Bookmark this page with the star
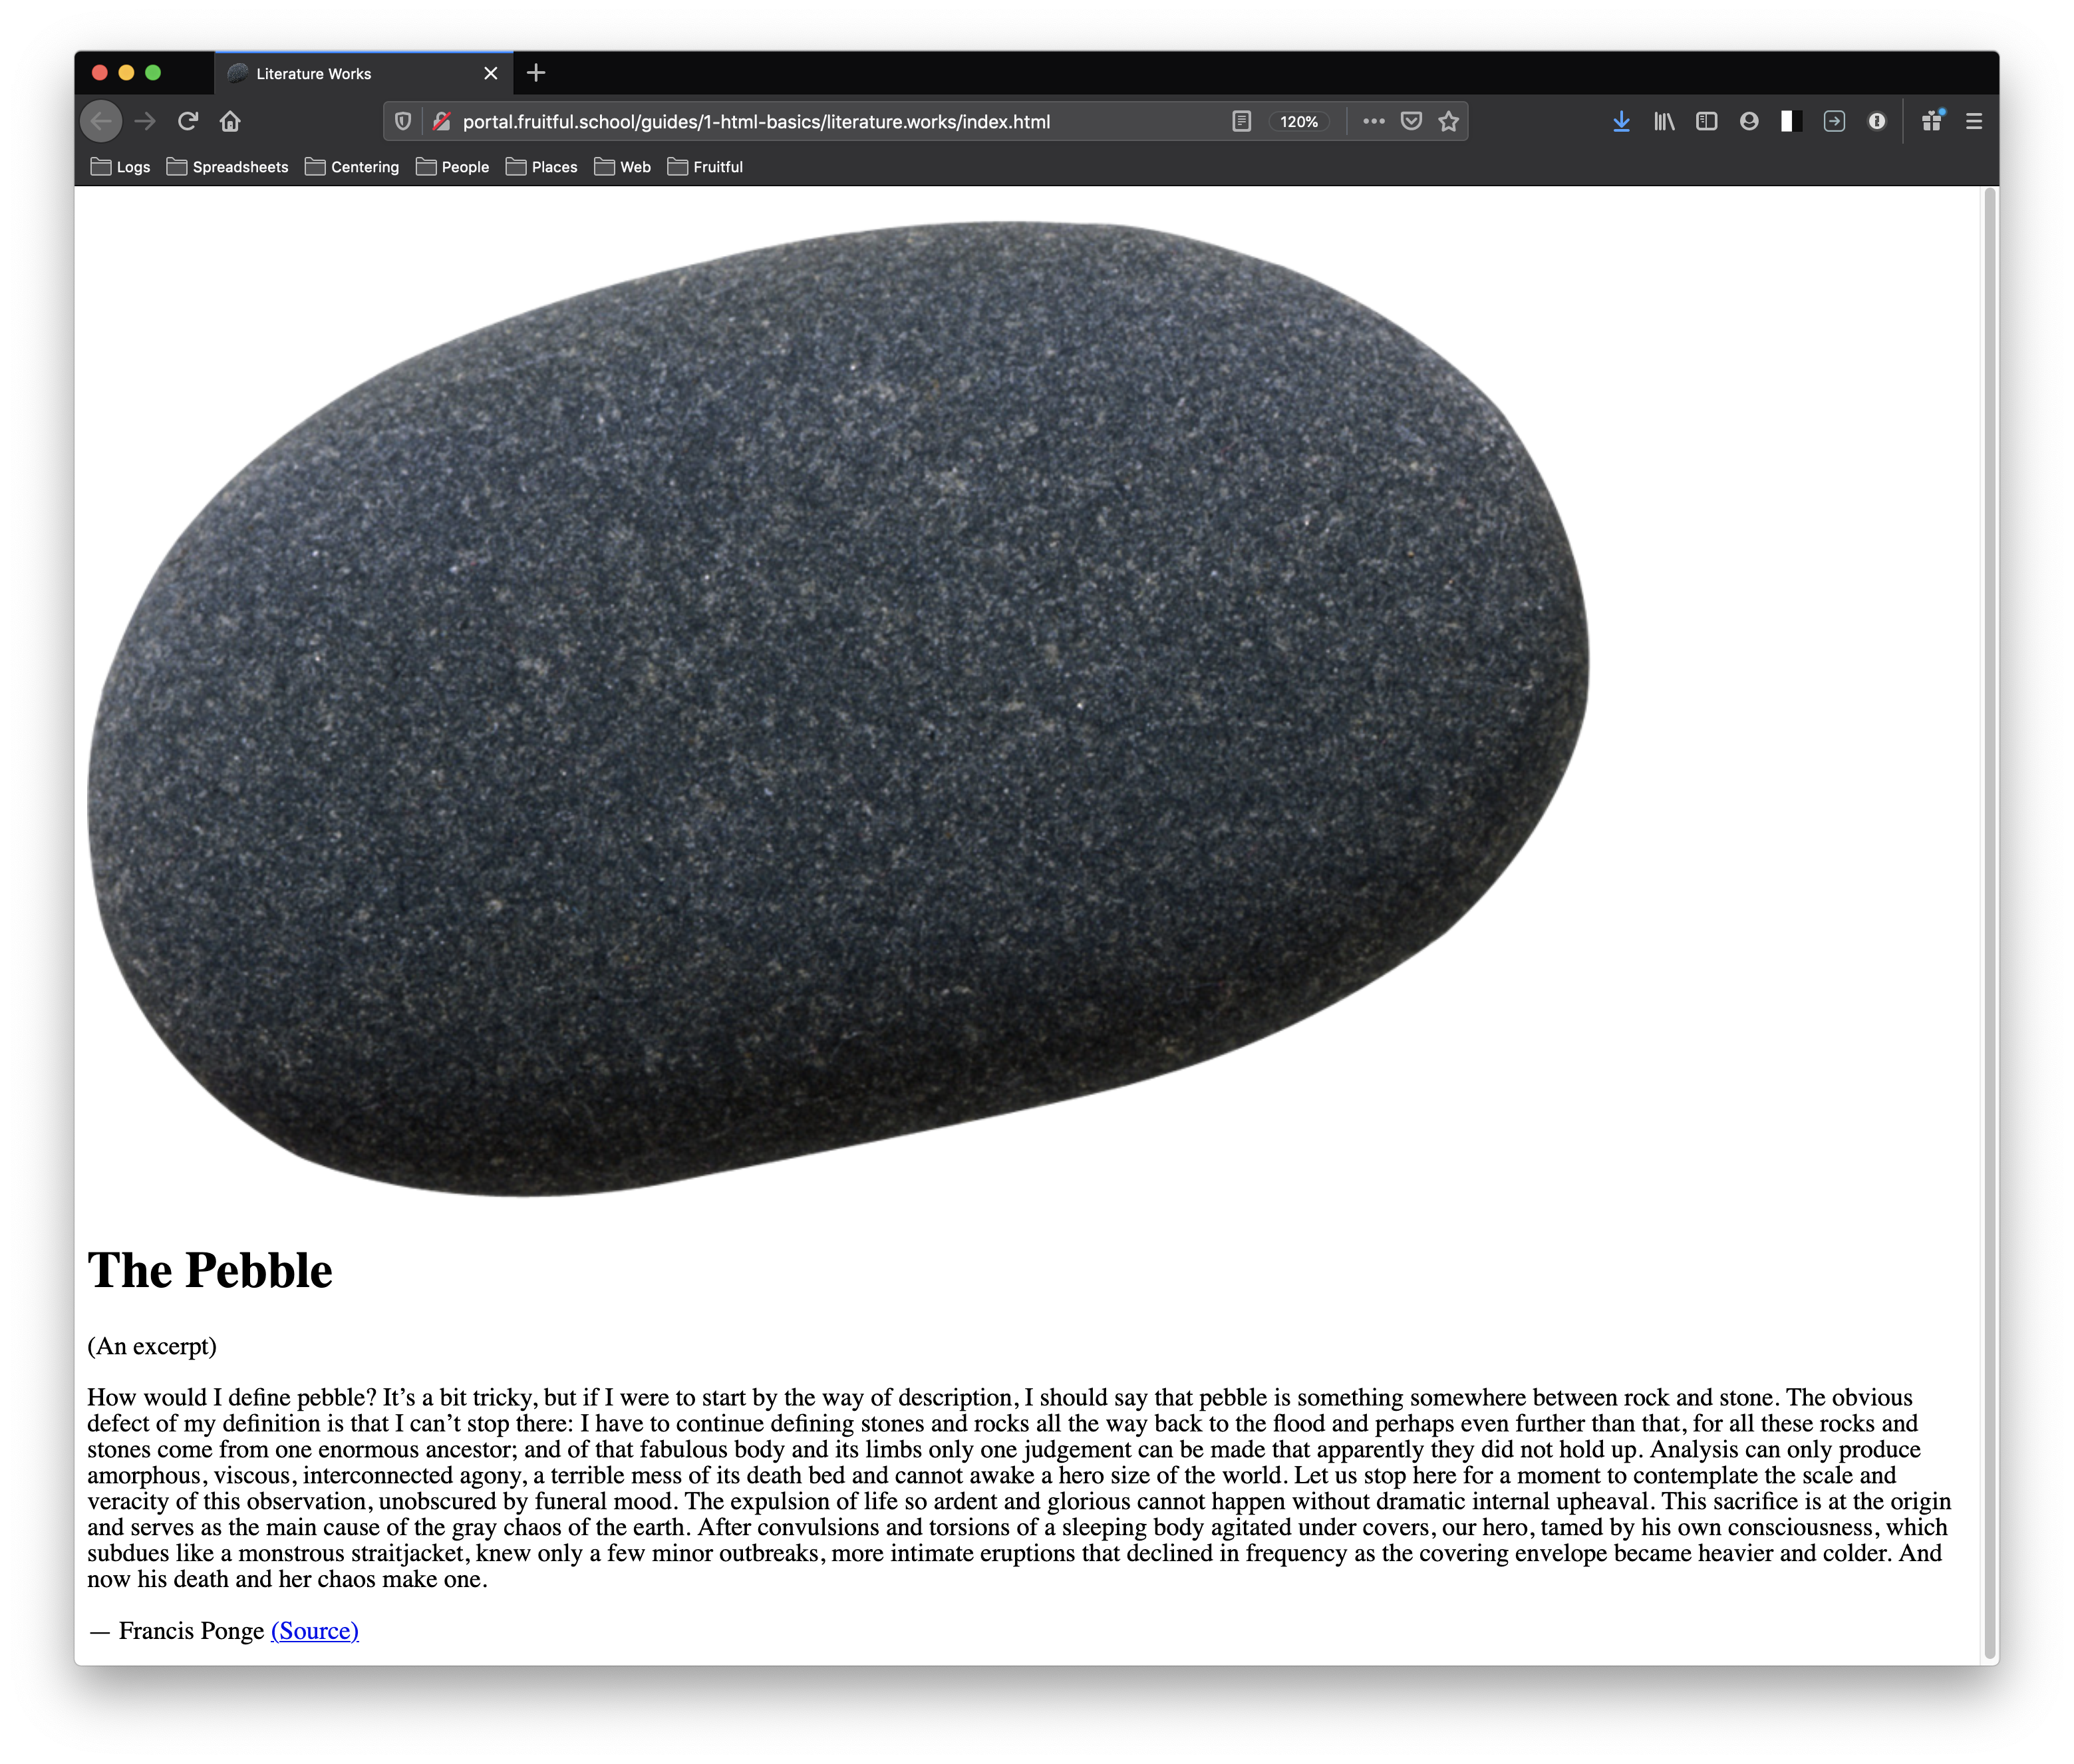 1448,121
